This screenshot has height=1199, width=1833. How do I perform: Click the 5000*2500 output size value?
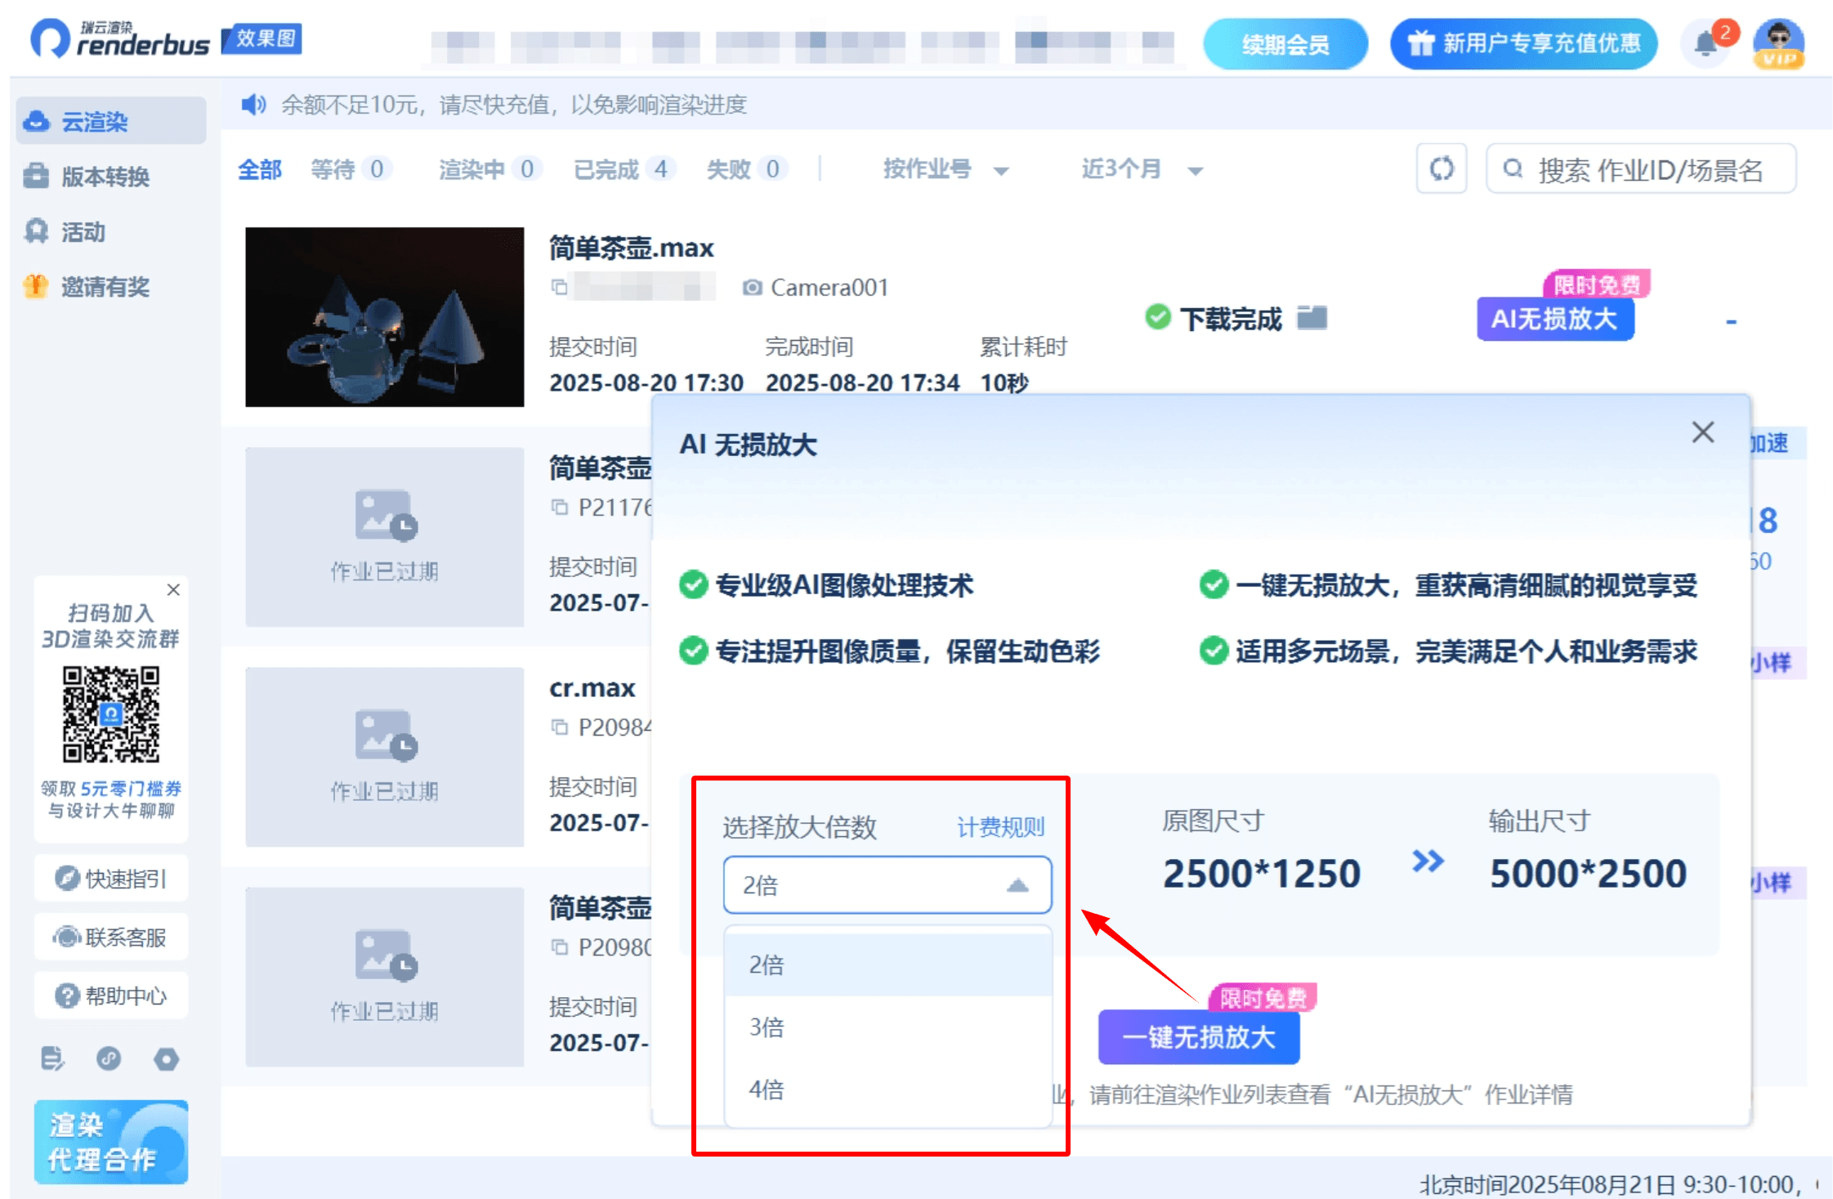(1588, 874)
